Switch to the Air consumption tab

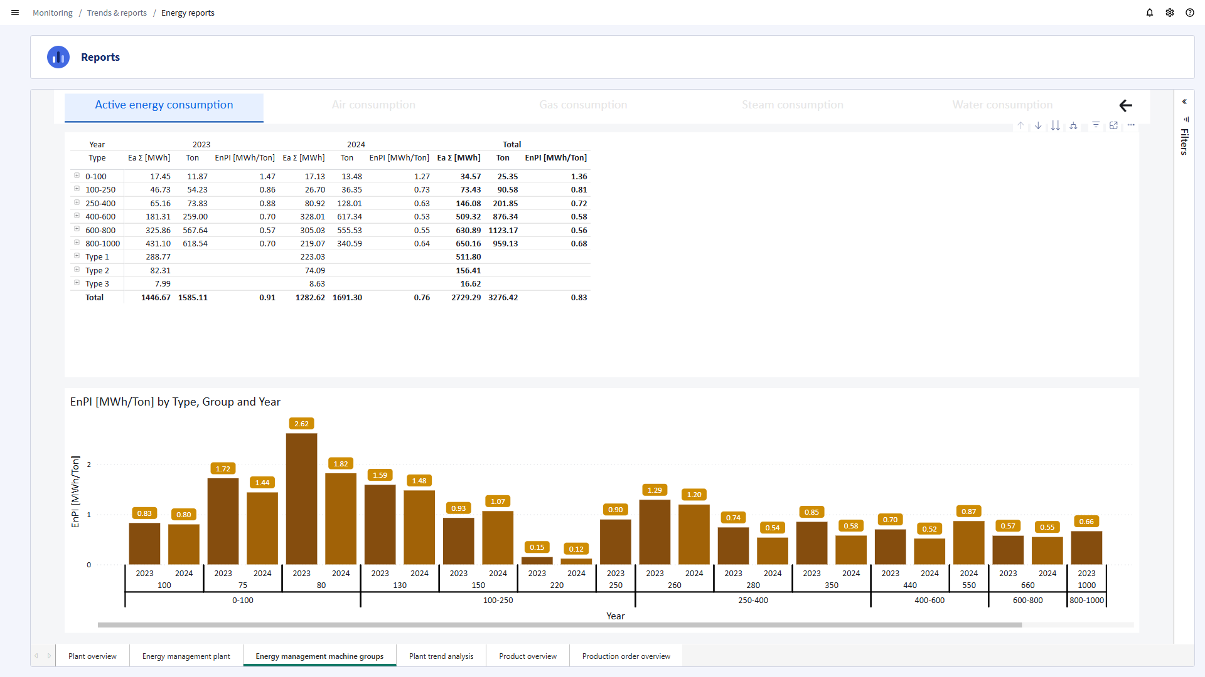[373, 105]
